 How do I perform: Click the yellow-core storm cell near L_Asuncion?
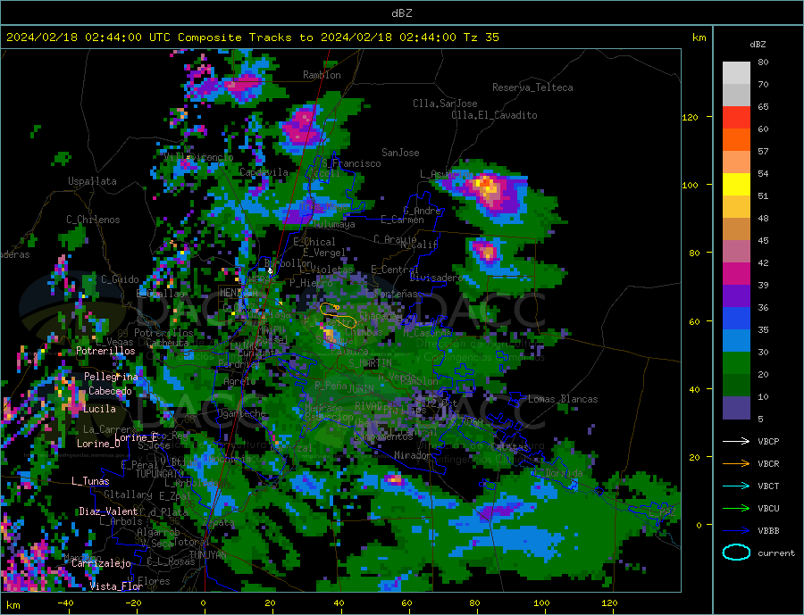(x=486, y=187)
